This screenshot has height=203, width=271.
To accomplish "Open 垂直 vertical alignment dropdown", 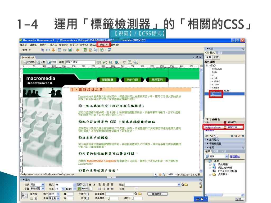I will [x=58, y=198].
